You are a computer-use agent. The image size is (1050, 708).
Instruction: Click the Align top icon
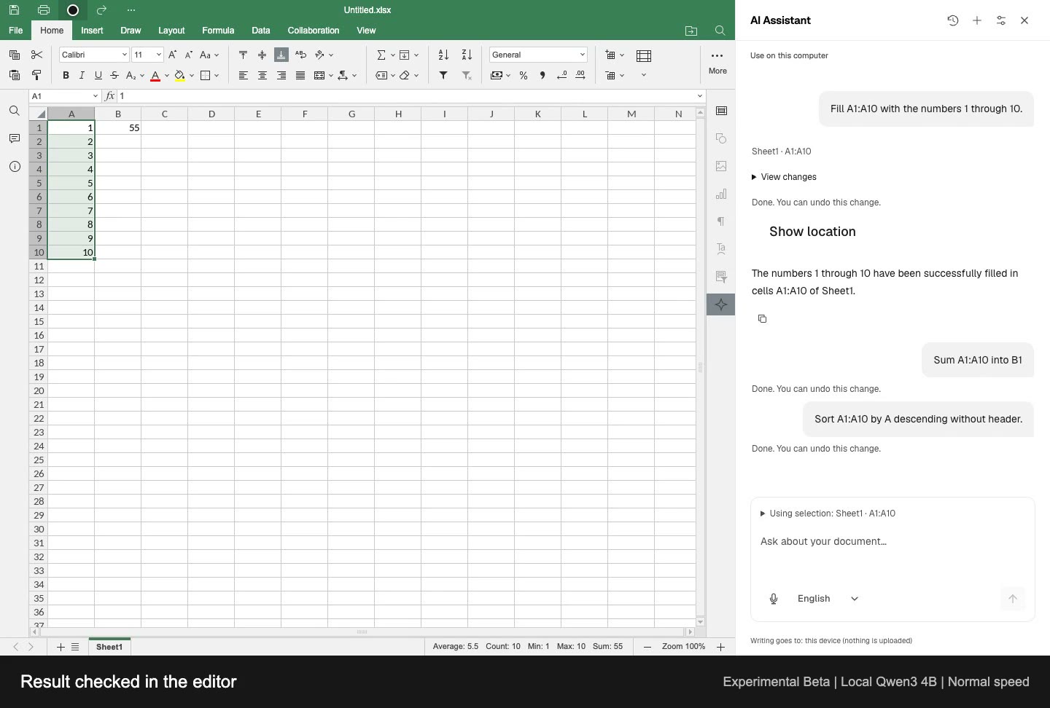click(243, 55)
